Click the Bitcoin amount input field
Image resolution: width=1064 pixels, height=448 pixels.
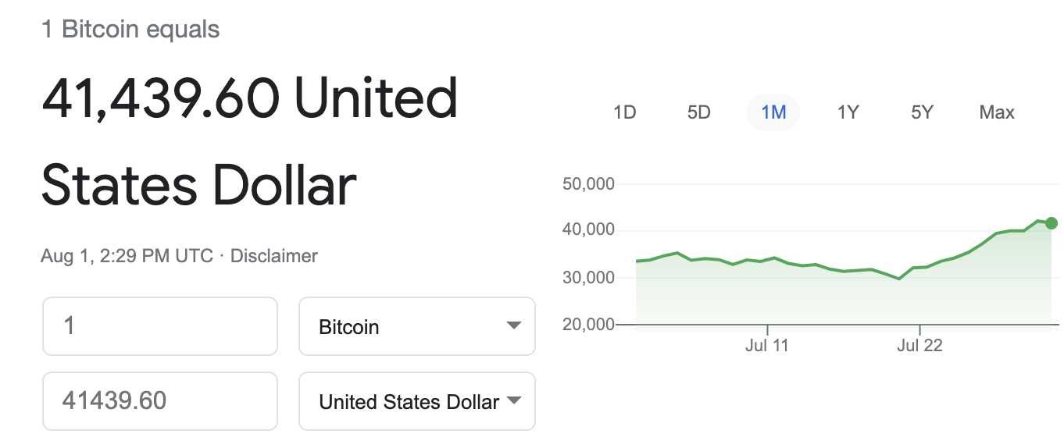160,326
